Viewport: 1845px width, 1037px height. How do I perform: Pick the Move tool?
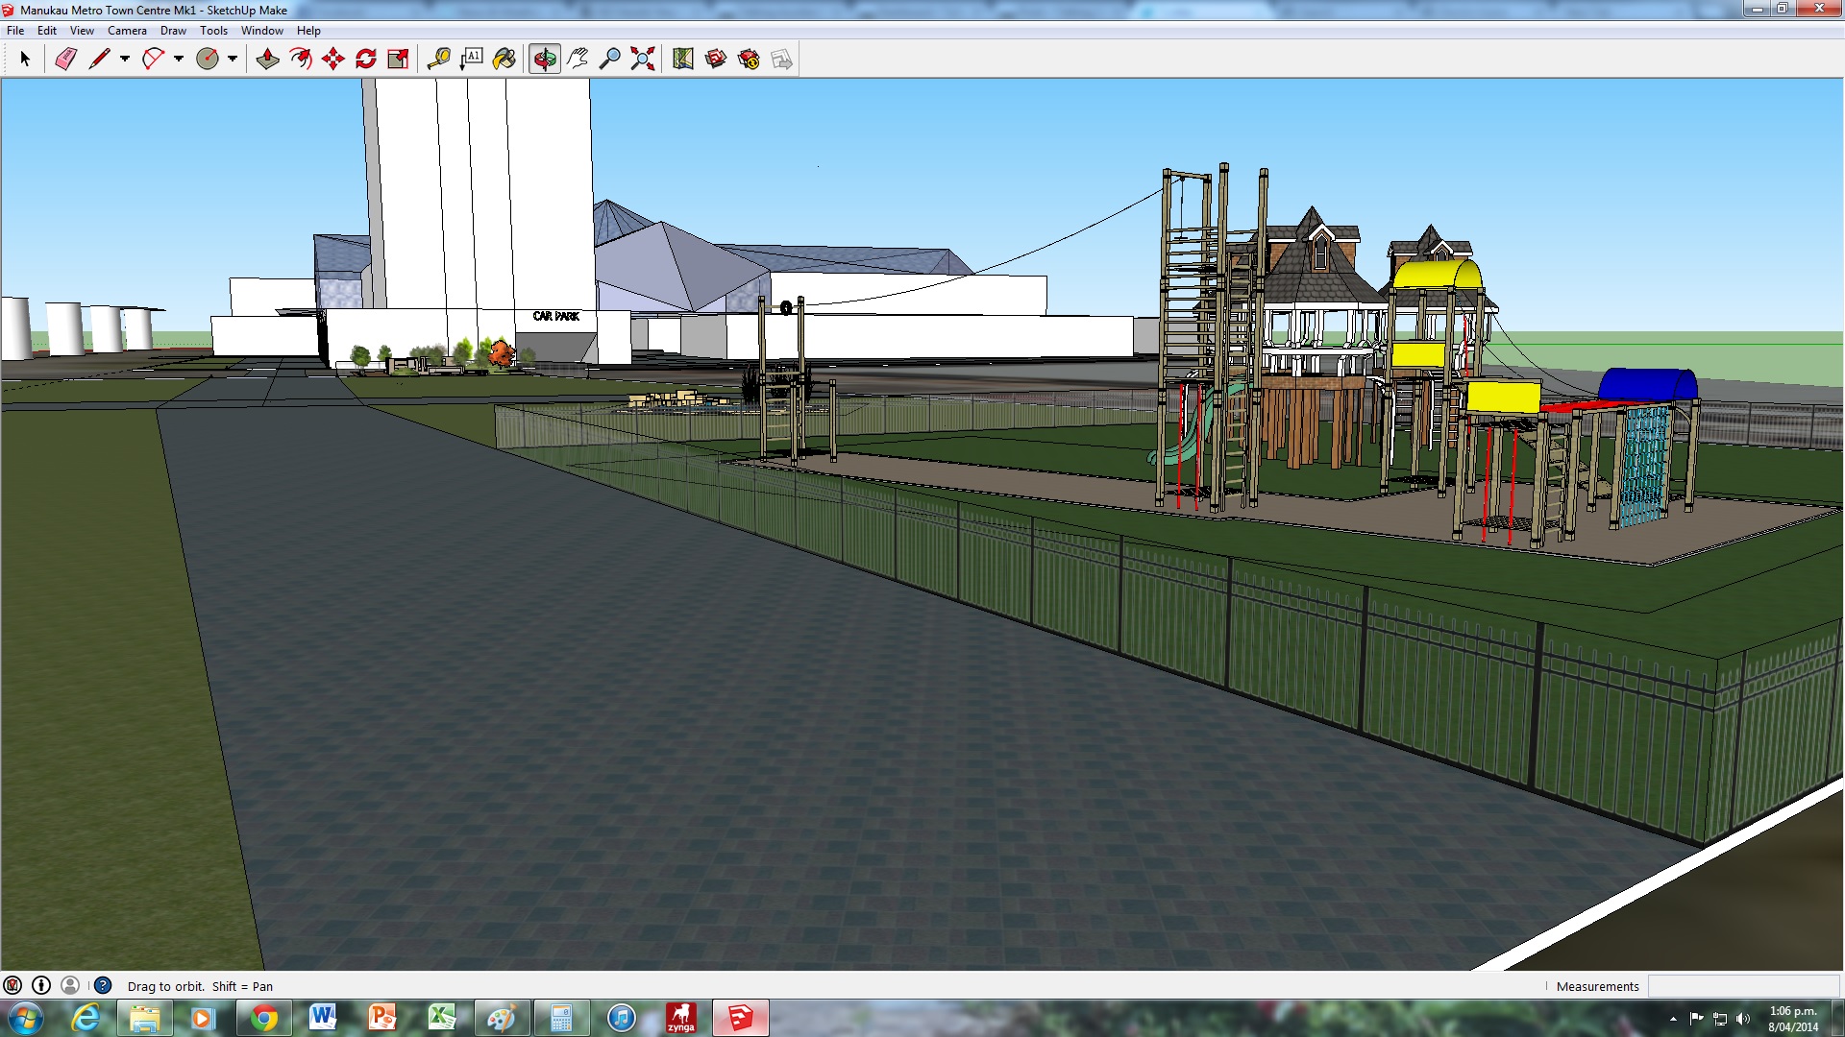333,60
